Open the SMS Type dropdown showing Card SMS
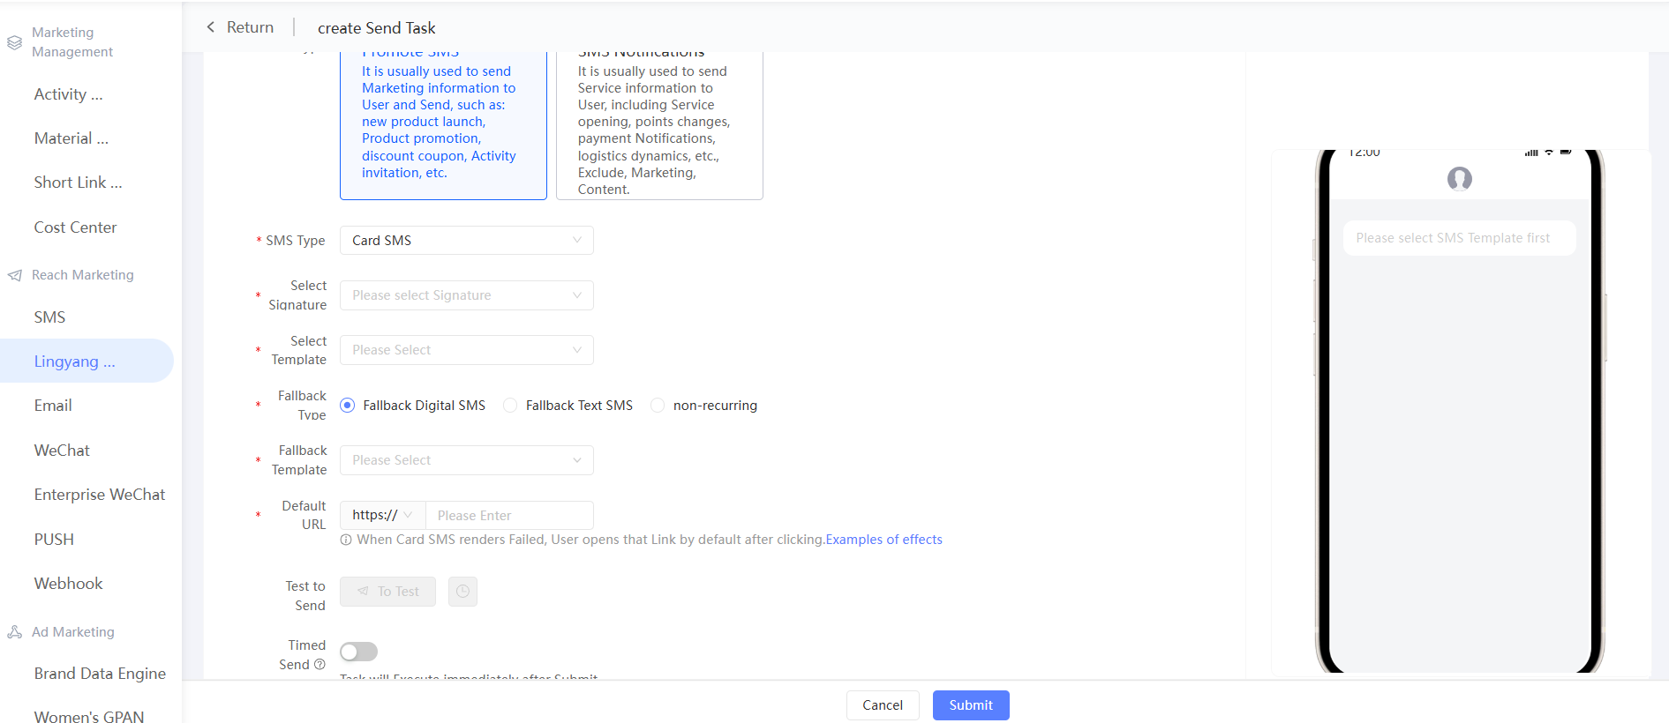Viewport: 1669px width, 723px height. (x=466, y=241)
